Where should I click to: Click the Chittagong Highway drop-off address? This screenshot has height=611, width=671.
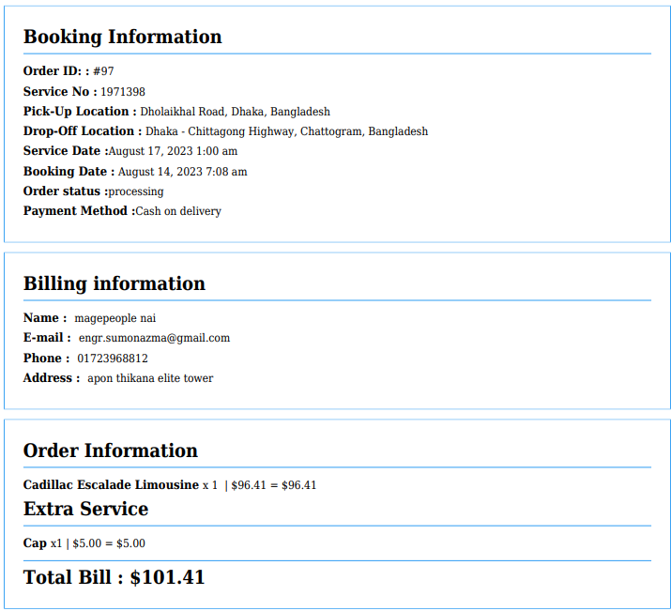click(x=286, y=131)
